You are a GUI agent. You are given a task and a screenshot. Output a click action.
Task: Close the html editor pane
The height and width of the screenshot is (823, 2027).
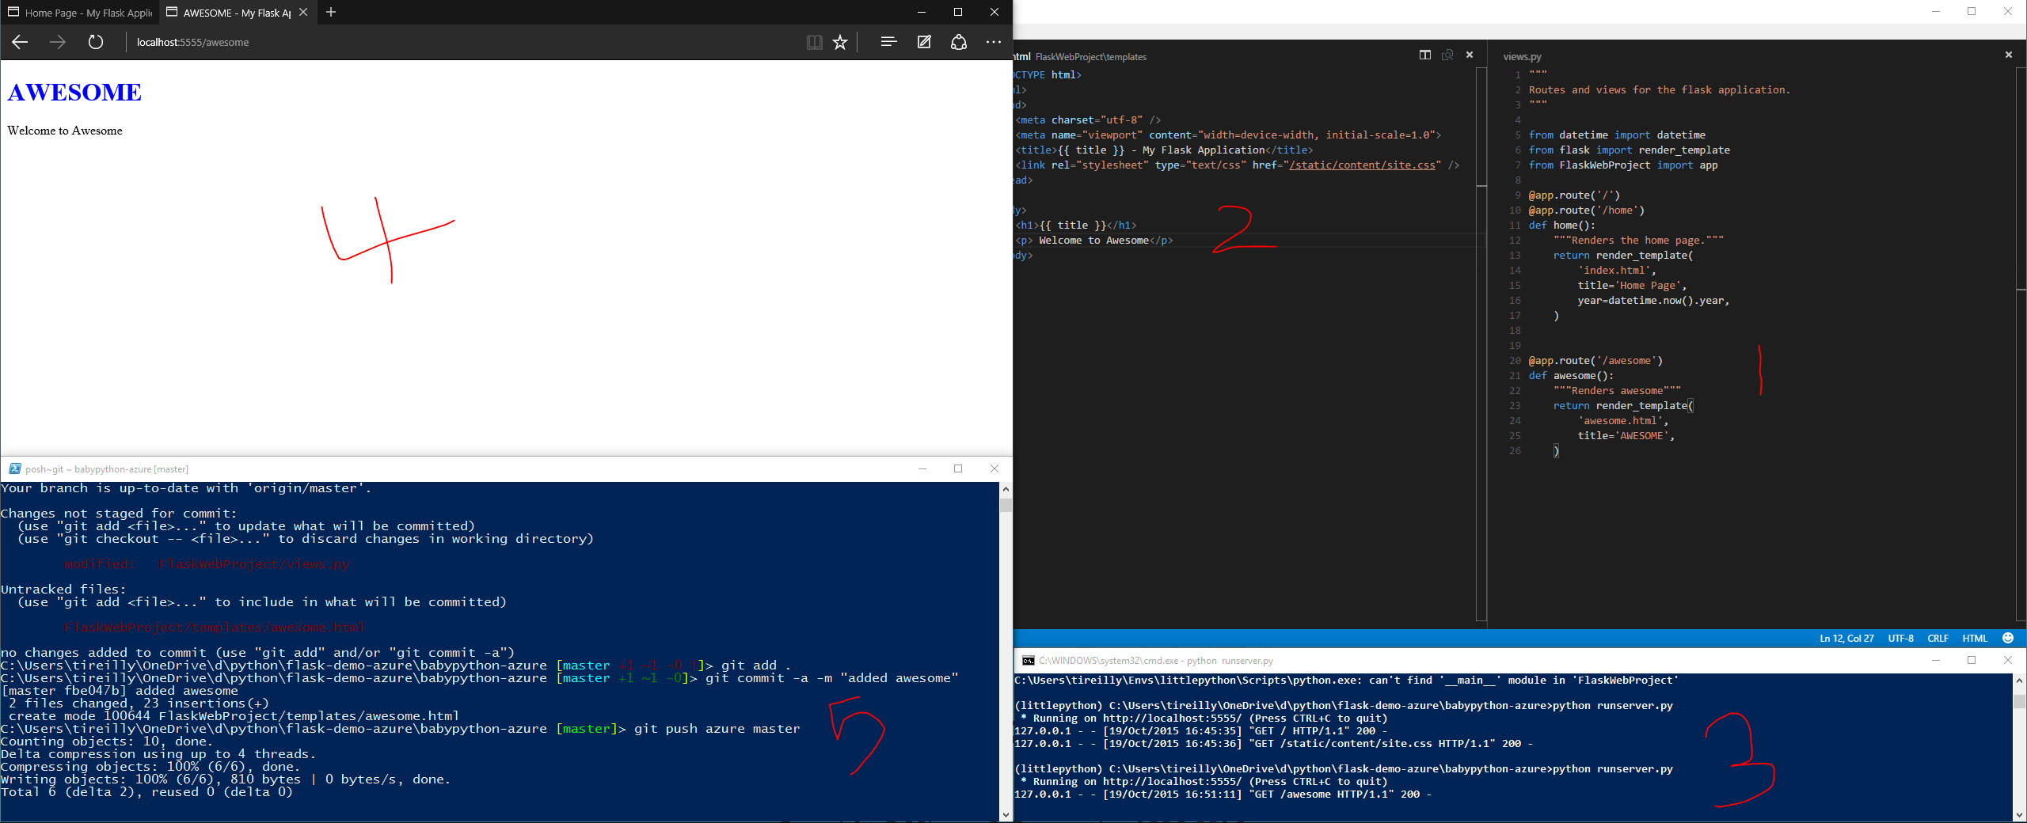1470,55
